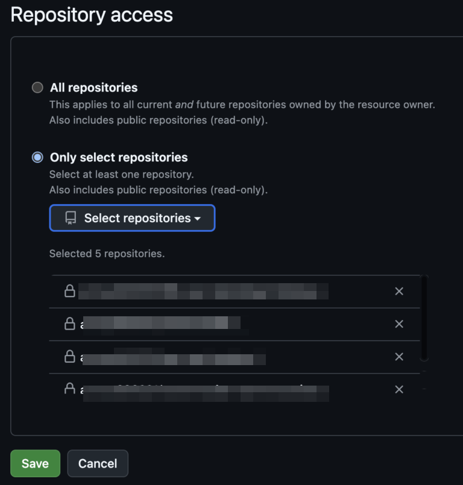Viewport: 463px width, 485px height.
Task: Open the first blurred repository entry
Action: 203,292
